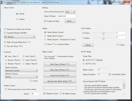Select 60 FPS frame rate

(x=84, y=64)
